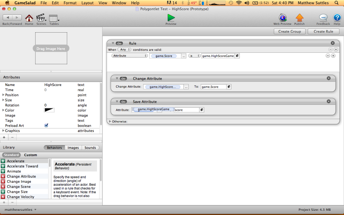Screen dimensions: 344x215
Task: Go to Home via house icon
Action: click(x=29, y=18)
